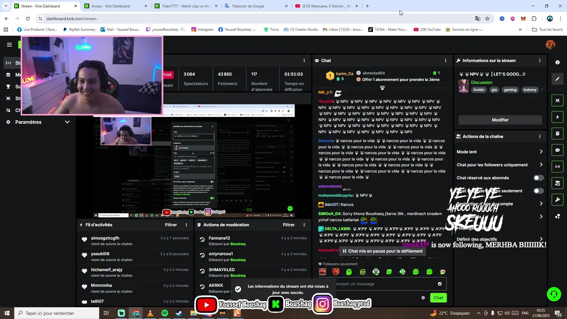
Task: Reload the page in the browser
Action: point(27,19)
